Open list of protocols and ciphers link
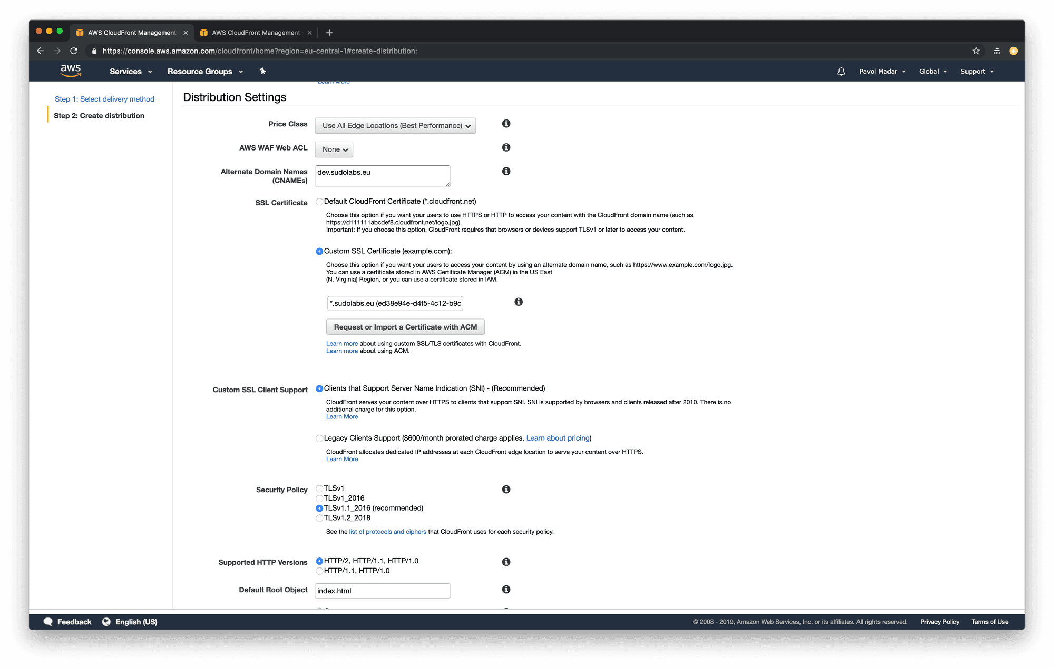Viewport: 1054px width, 668px height. tap(387, 532)
